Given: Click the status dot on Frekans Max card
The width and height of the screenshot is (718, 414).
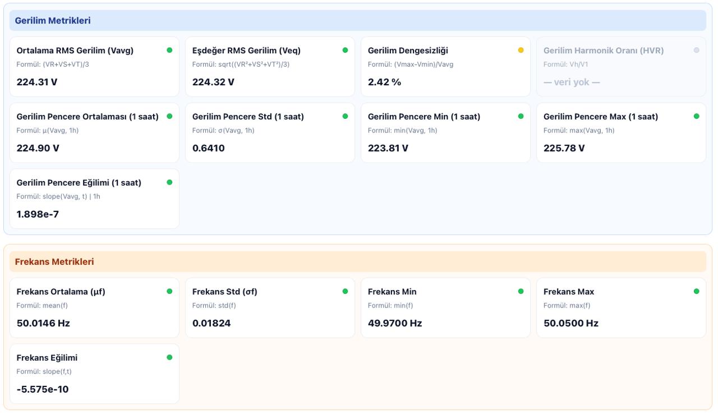Looking at the screenshot, I should click(696, 292).
